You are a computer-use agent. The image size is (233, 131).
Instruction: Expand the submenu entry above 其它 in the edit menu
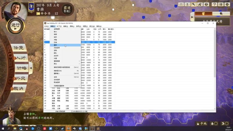[x=65, y=61]
